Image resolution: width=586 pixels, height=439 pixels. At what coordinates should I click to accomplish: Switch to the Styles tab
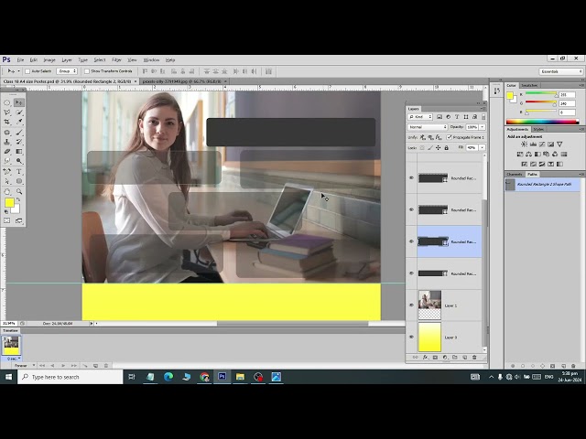(x=538, y=129)
